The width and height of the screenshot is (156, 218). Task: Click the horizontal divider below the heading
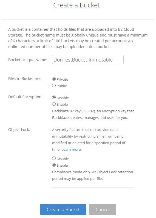[x=78, y=19]
